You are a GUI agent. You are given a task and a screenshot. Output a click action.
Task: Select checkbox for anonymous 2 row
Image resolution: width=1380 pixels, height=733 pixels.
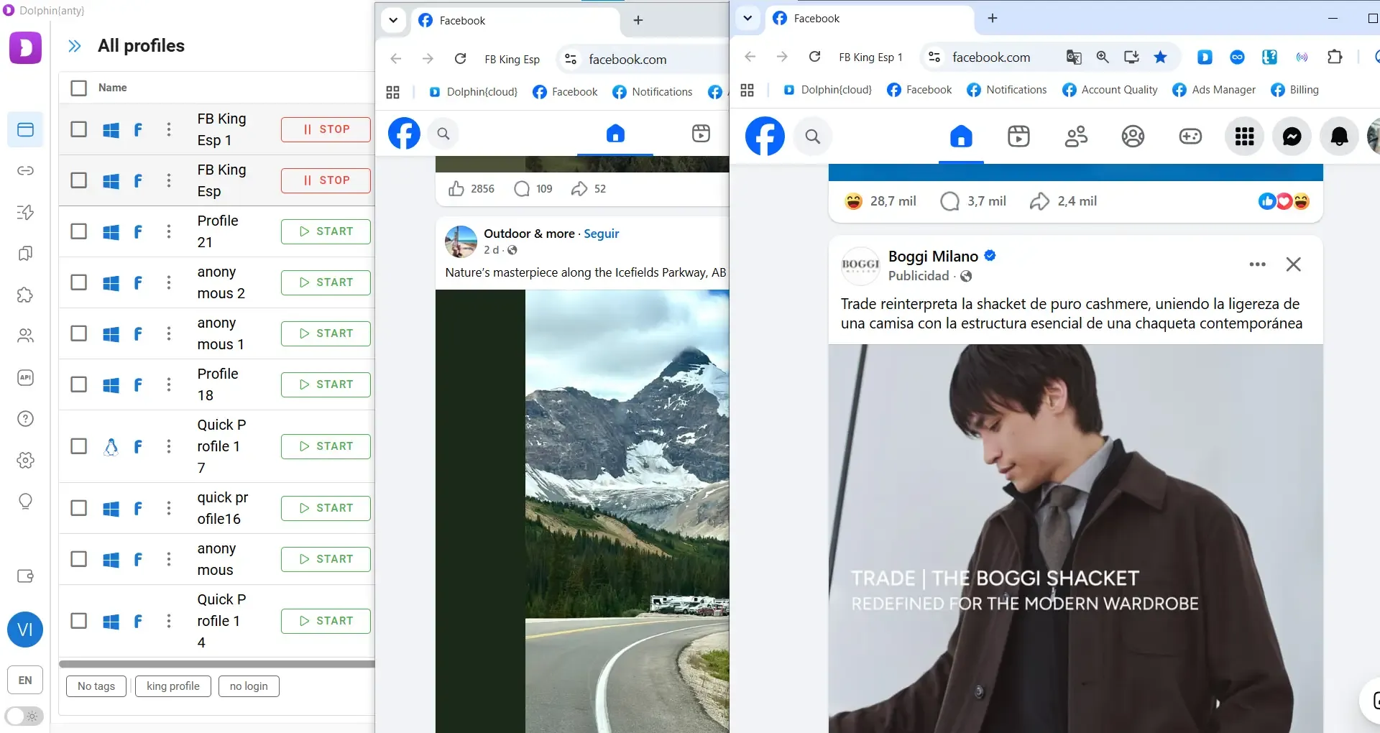78,282
